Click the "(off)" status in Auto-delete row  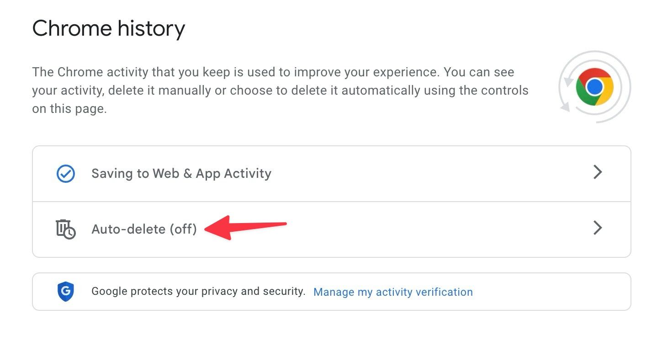coord(183,229)
